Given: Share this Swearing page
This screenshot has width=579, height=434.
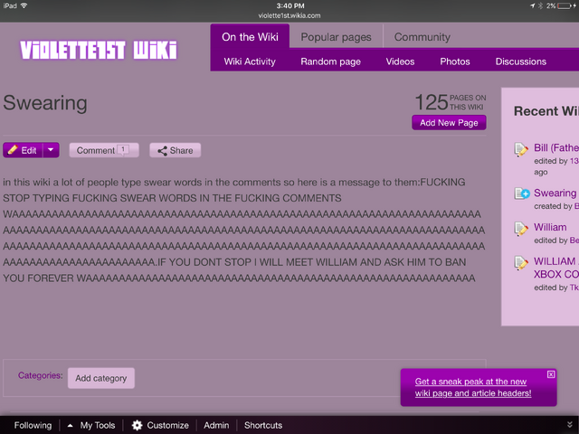Looking at the screenshot, I should coord(175,150).
